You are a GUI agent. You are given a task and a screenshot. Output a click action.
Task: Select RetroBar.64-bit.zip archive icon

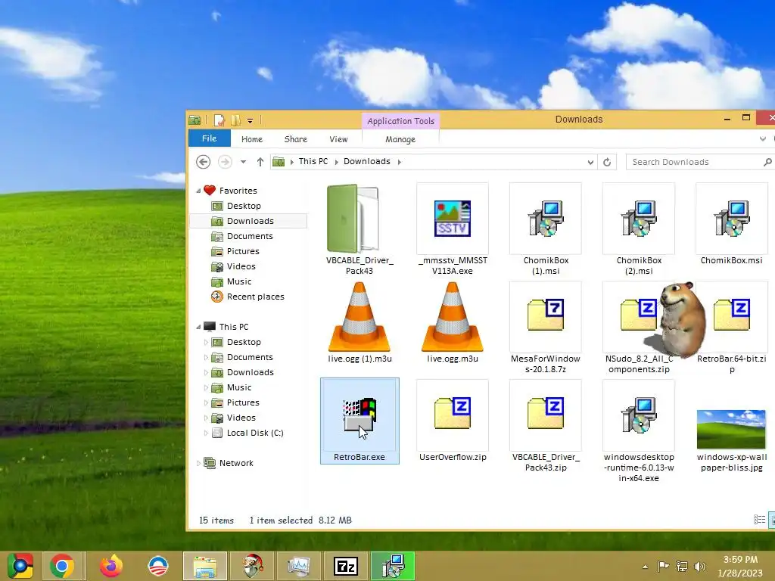[732, 315]
